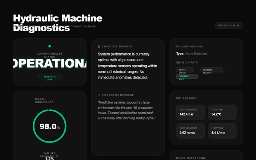Click the Key Sensors heading
This screenshot has width=256, height=160.
click(186, 98)
